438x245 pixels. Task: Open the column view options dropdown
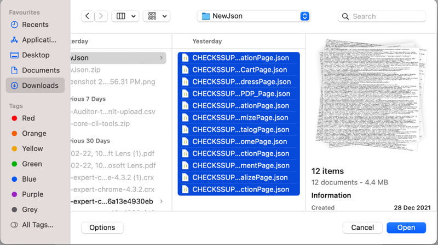(125, 16)
